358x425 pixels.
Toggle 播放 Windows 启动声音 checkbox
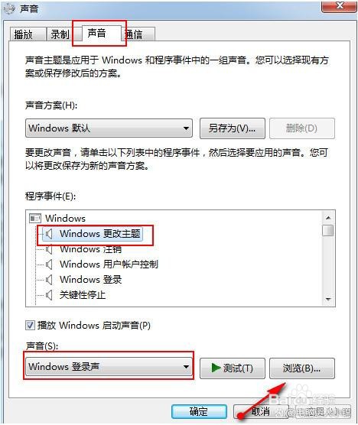point(30,325)
